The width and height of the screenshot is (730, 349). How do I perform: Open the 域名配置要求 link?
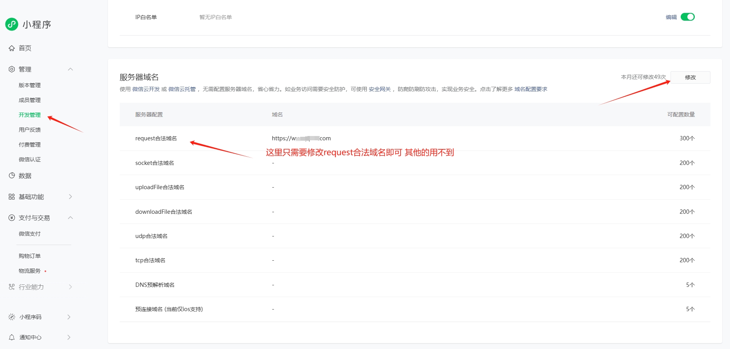531,89
